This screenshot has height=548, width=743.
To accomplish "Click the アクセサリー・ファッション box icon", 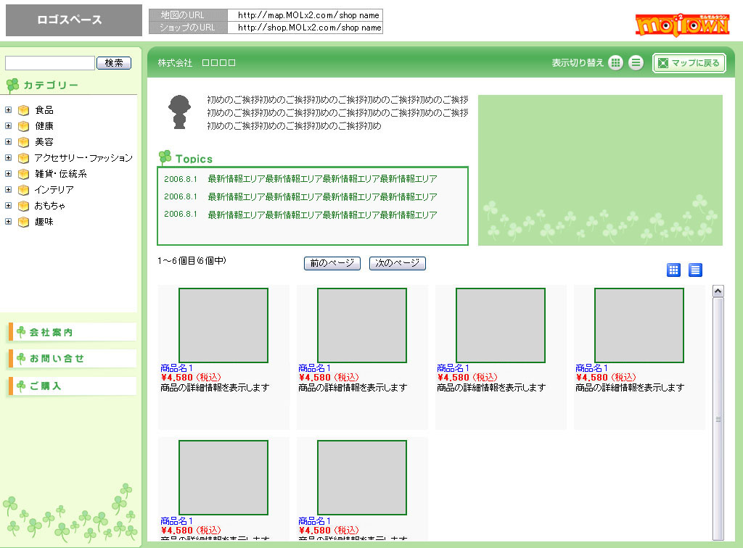I will 23,158.
